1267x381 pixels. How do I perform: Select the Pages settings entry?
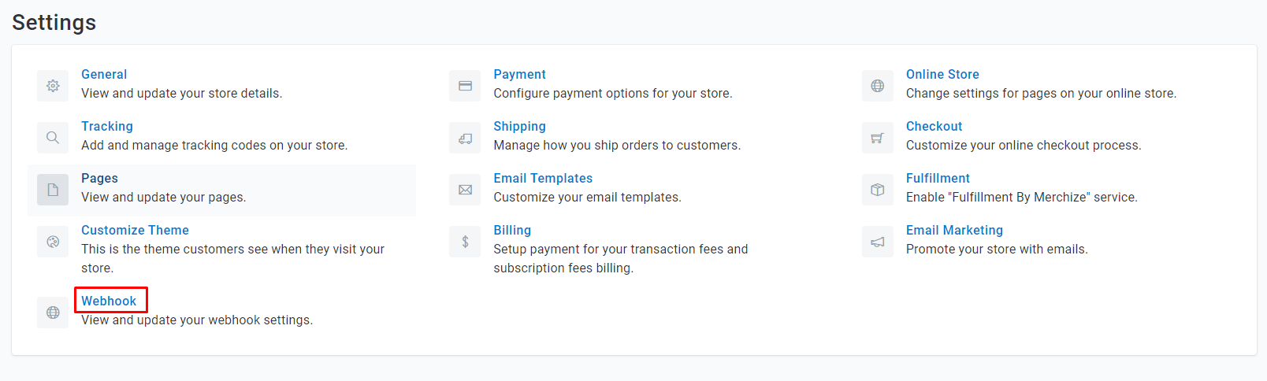coord(221,190)
